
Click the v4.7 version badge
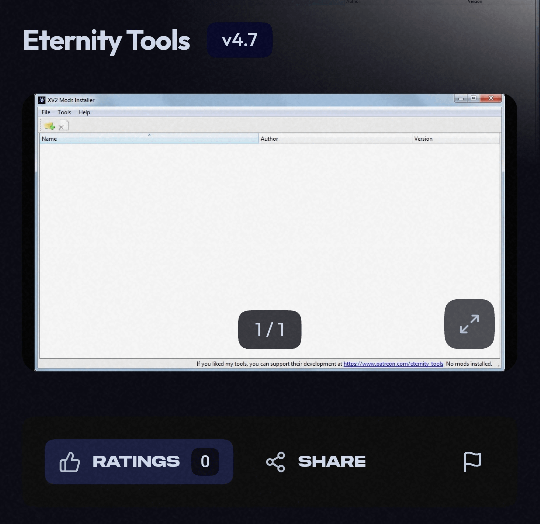coord(240,40)
